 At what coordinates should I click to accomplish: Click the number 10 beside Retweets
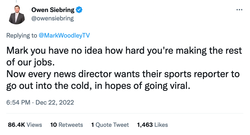[x=53, y=125]
